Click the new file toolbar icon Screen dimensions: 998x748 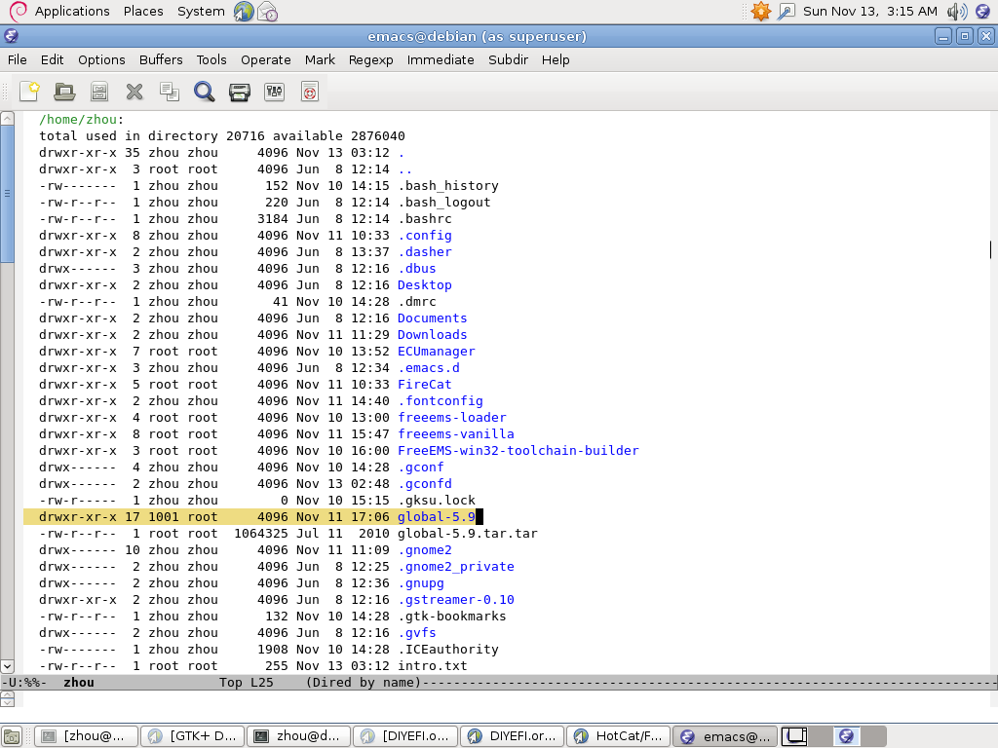(29, 92)
